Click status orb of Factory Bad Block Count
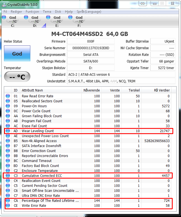Screen dimensions: 181x217 pos(8,166)
